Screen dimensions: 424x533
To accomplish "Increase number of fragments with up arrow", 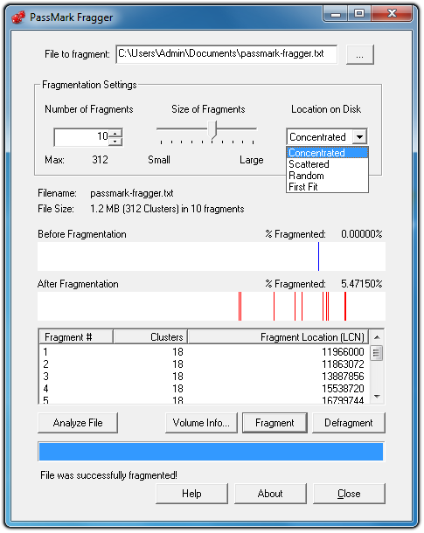I will [x=115, y=134].
